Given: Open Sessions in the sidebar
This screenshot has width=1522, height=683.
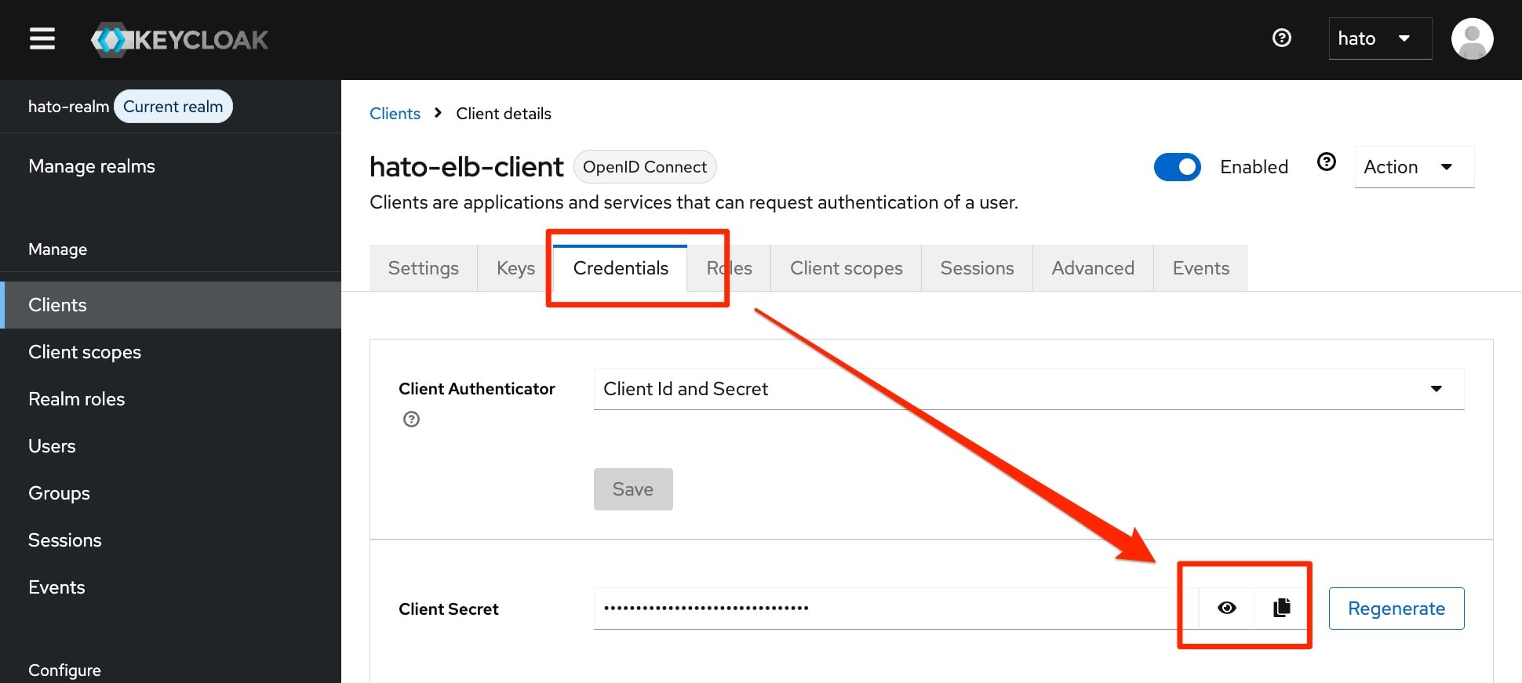Looking at the screenshot, I should point(170,540).
